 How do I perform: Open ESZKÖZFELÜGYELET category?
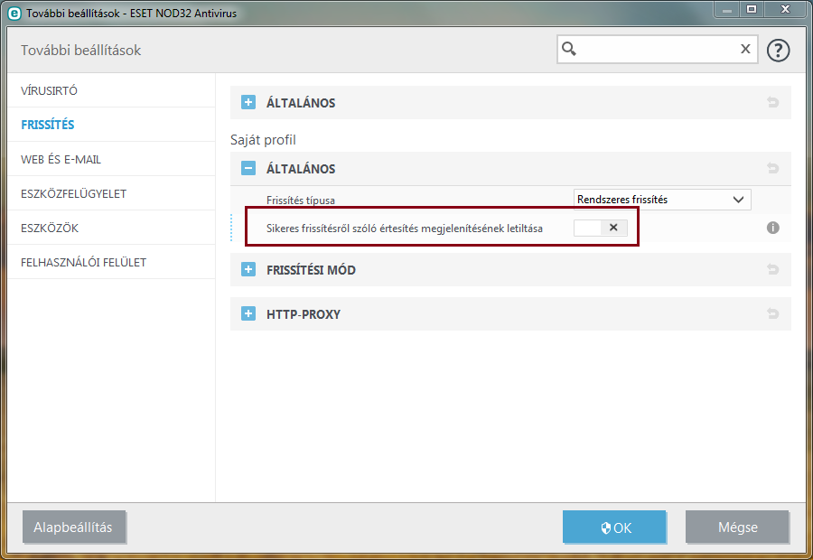[111, 193]
